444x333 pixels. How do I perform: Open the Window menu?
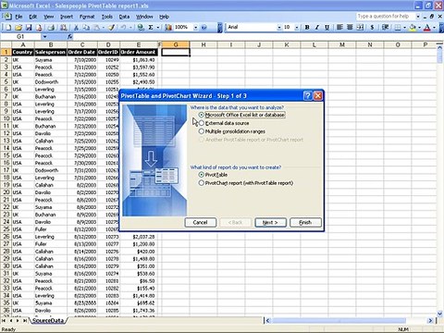[x=144, y=17]
